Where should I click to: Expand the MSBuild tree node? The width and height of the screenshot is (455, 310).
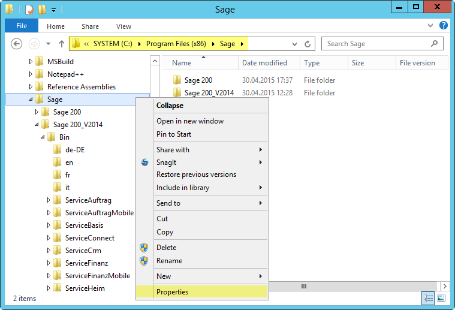pyautogui.click(x=31, y=62)
